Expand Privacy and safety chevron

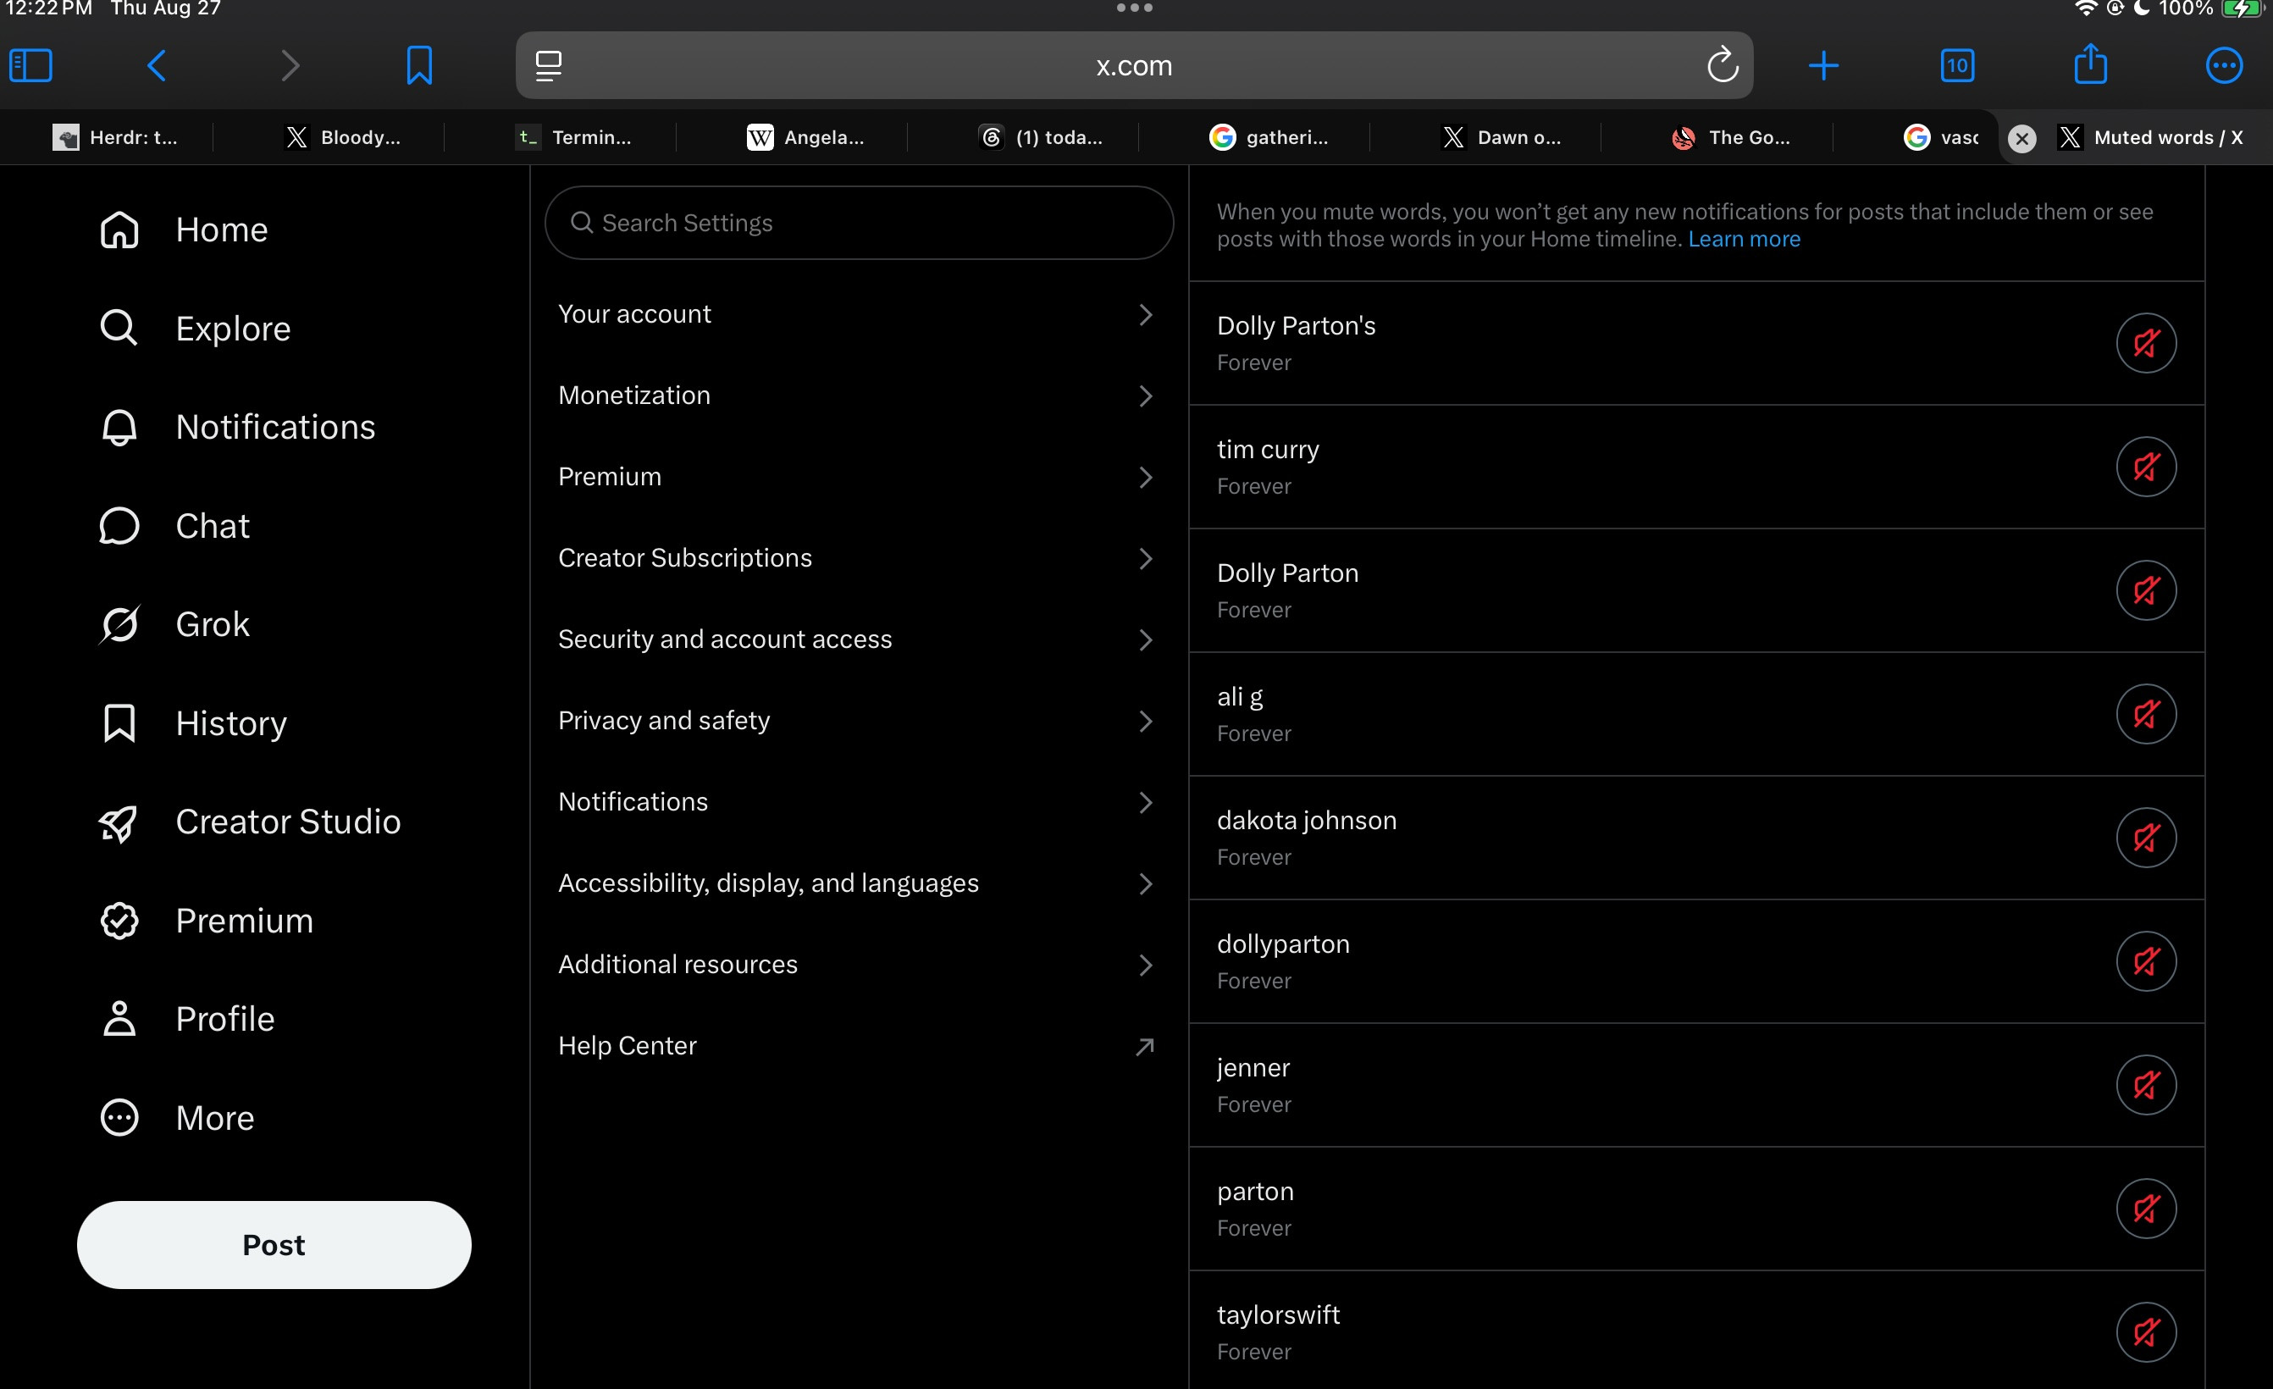(x=1146, y=720)
